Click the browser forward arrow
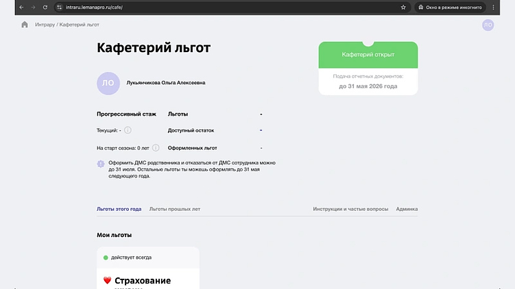The width and height of the screenshot is (515, 289). click(33, 8)
